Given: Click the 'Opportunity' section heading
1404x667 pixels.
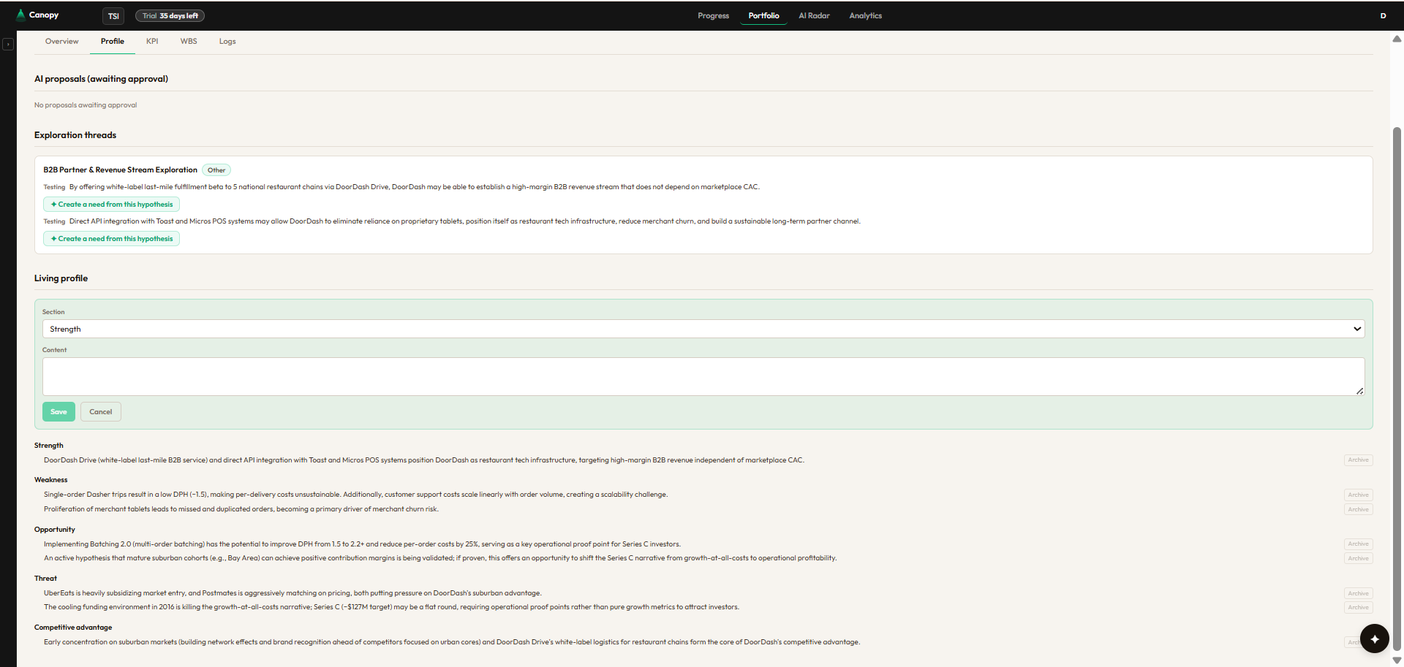Looking at the screenshot, I should [x=55, y=530].
